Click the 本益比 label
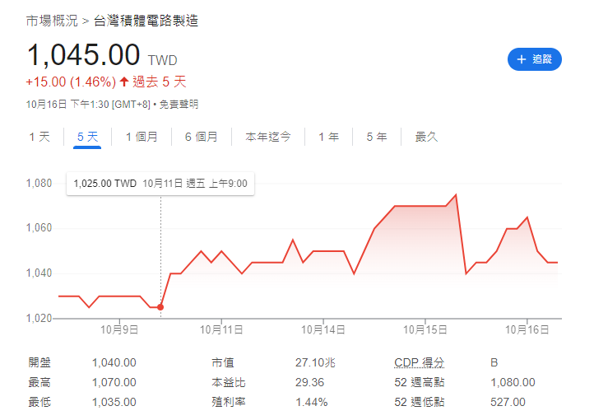The image size is (594, 420). [x=229, y=382]
